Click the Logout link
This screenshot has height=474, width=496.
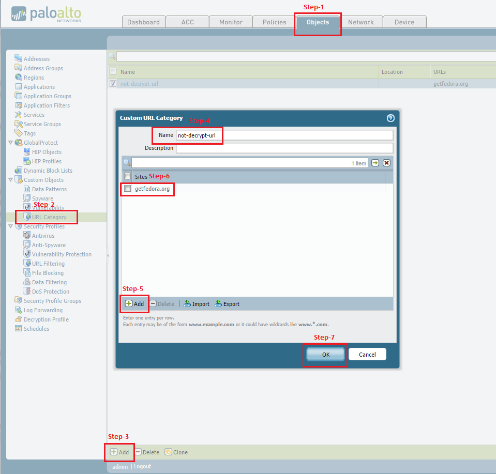(142, 466)
